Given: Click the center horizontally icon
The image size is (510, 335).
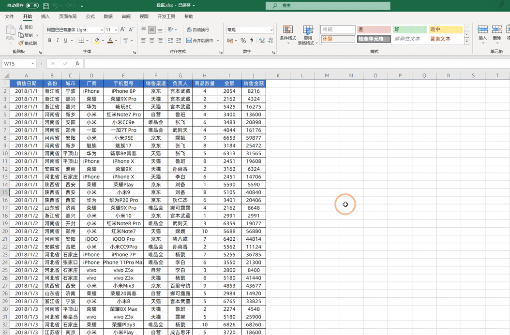Looking at the screenshot, I should click(152, 40).
